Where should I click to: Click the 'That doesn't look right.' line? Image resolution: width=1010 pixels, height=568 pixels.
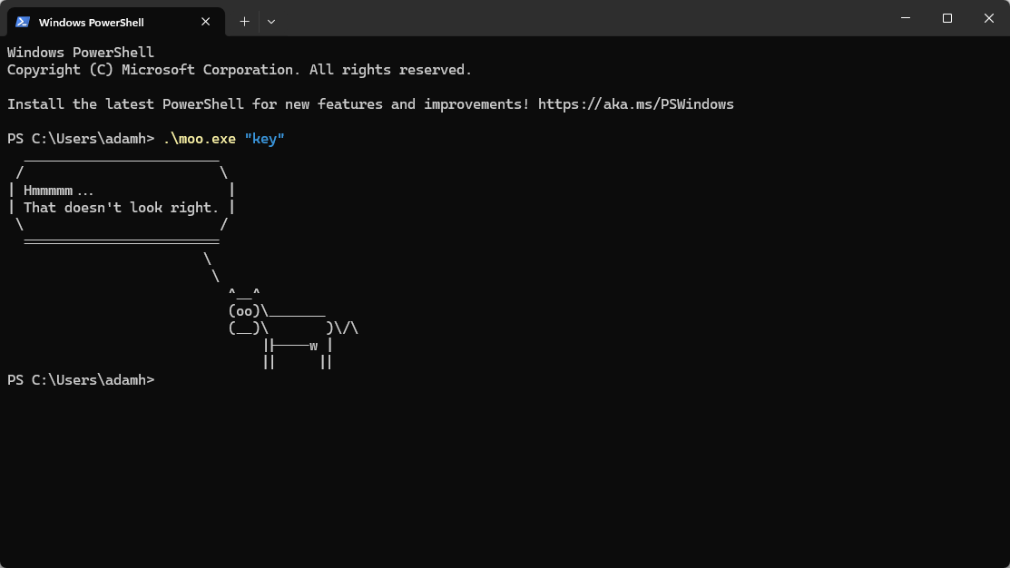point(121,208)
